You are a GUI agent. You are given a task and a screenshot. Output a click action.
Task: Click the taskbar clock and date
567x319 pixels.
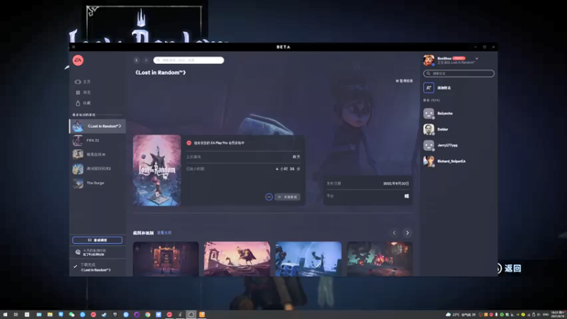[x=558, y=315]
